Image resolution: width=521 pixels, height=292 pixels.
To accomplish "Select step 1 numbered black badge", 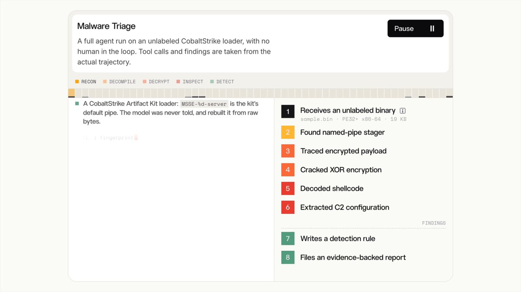I will point(288,111).
